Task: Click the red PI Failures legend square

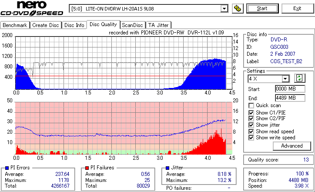Action: pyautogui.click(x=87, y=168)
